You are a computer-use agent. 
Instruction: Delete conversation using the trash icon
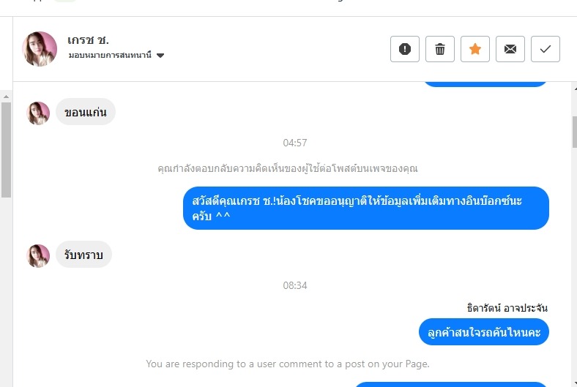pos(440,49)
